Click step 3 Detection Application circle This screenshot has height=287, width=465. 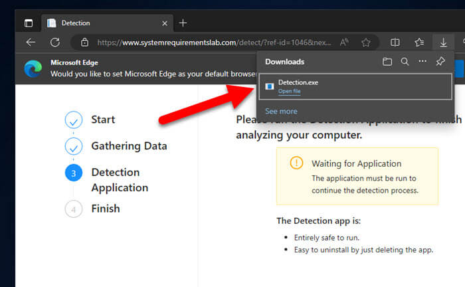coord(74,173)
